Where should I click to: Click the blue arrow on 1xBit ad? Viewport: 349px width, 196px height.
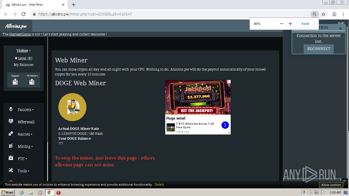coord(225,125)
